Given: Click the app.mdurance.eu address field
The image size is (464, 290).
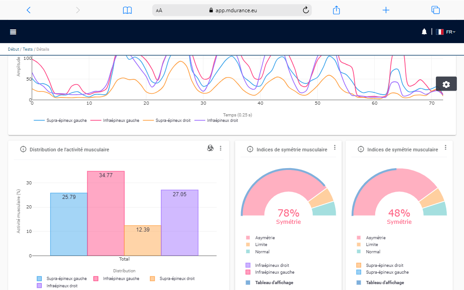Looking at the screenshot, I should click(232, 10).
